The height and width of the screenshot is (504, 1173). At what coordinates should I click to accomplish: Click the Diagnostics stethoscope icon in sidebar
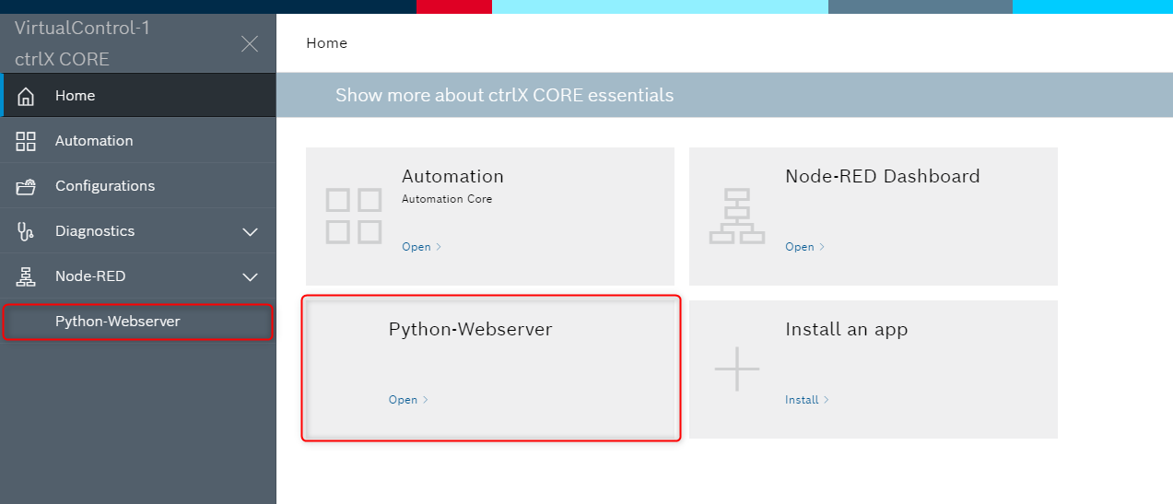[x=26, y=231]
